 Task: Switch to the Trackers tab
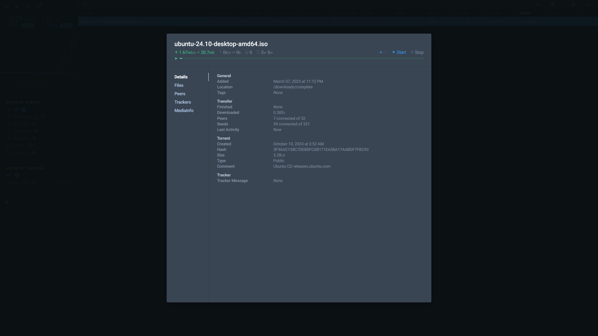point(183,102)
